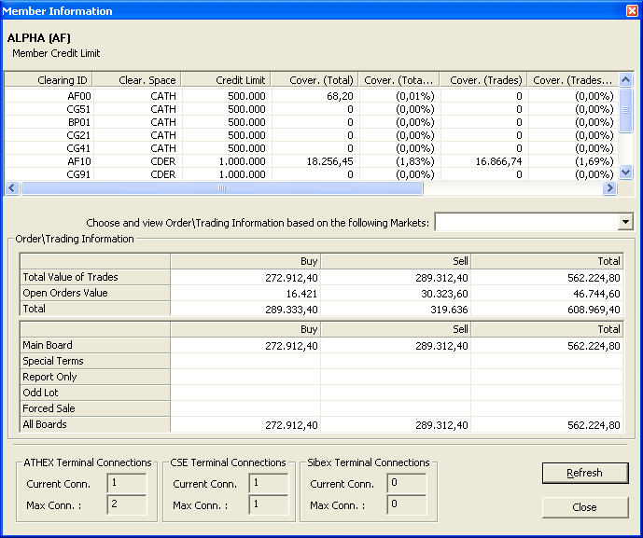Click the horizontal scroll left arrow
Viewport: 643px width, 538px height.
pyautogui.click(x=12, y=188)
